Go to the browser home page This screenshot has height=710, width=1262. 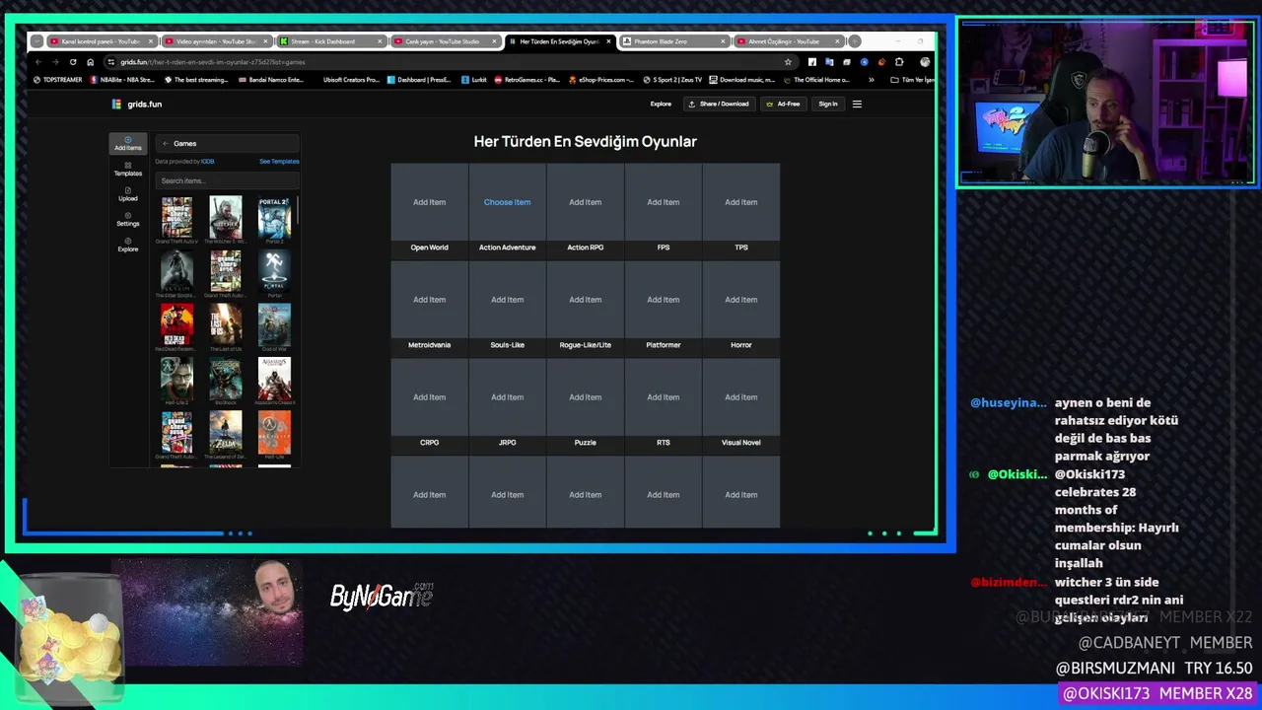pos(90,62)
